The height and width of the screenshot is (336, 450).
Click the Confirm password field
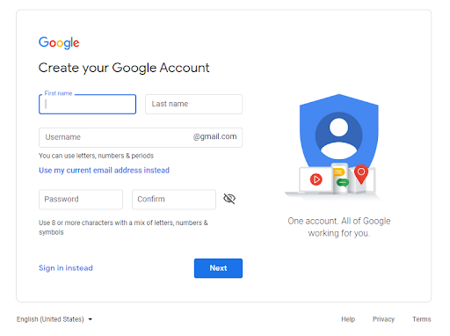pyautogui.click(x=174, y=200)
